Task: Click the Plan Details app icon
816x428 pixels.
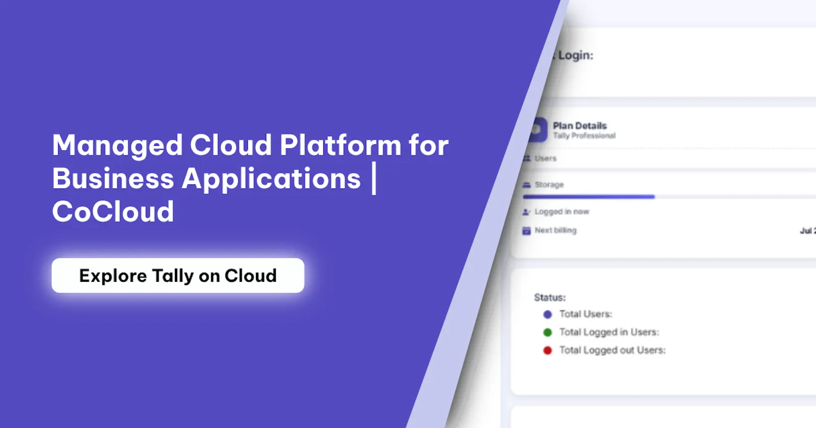Action: pyautogui.click(x=538, y=130)
